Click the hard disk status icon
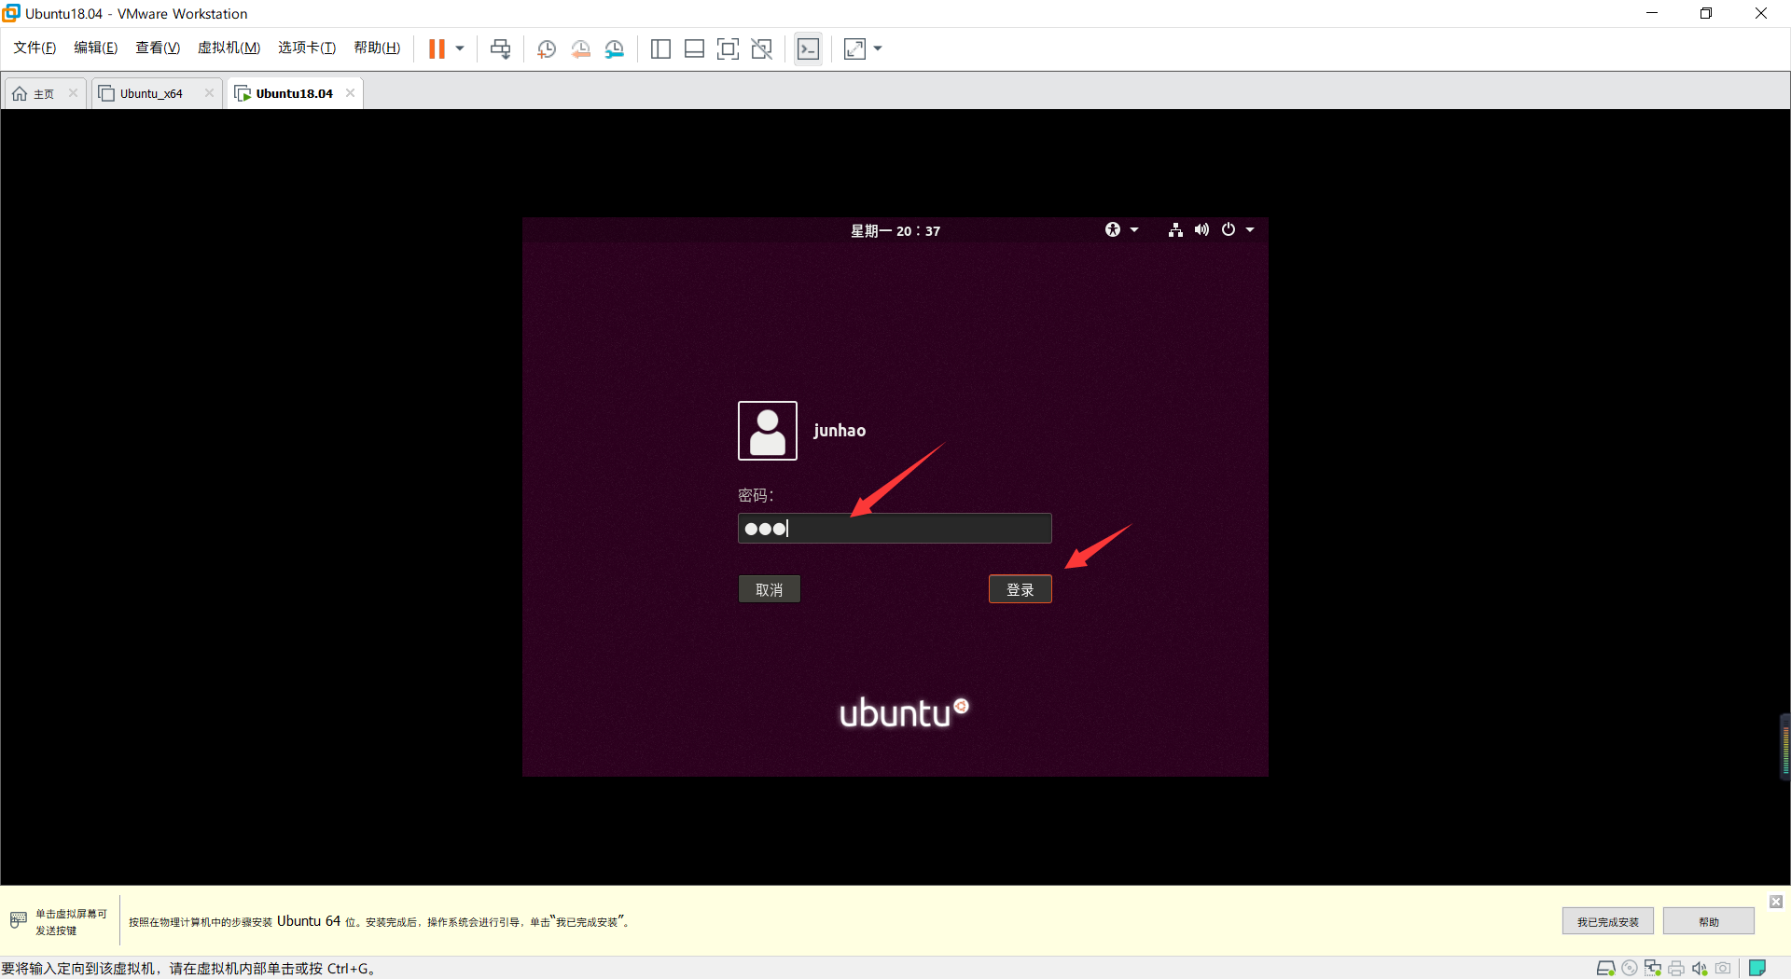1791x979 pixels. (1606, 968)
